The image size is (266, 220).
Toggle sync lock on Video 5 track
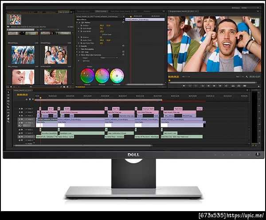coord(22,109)
